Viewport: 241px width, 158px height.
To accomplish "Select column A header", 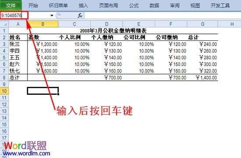I will pyautogui.click(x=18, y=24).
